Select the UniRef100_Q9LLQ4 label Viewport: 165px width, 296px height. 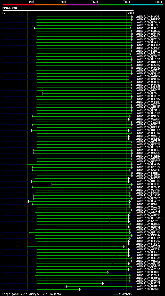[x=148, y=232]
